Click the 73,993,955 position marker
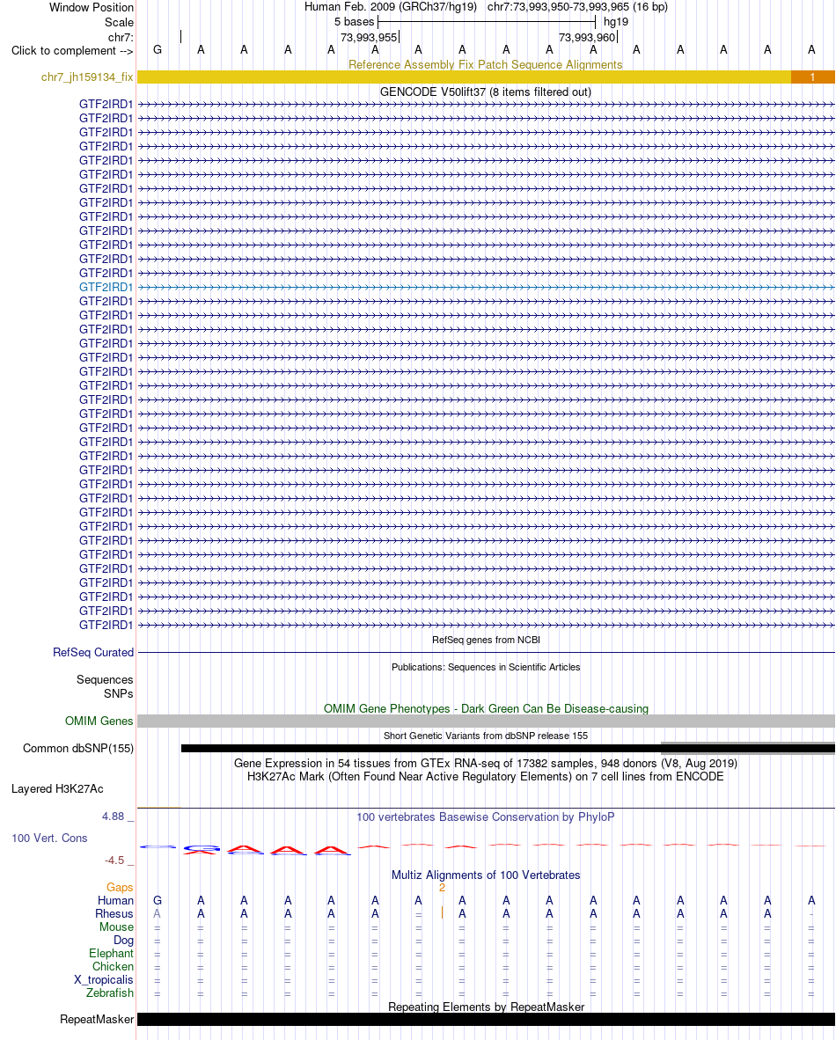 (x=369, y=38)
